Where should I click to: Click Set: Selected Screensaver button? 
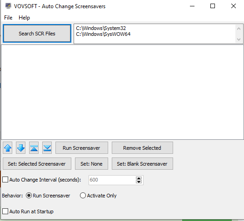37,164
